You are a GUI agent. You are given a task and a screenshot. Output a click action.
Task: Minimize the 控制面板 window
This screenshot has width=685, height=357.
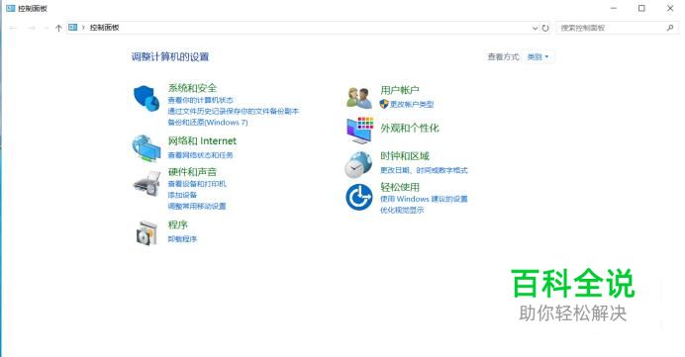point(614,8)
